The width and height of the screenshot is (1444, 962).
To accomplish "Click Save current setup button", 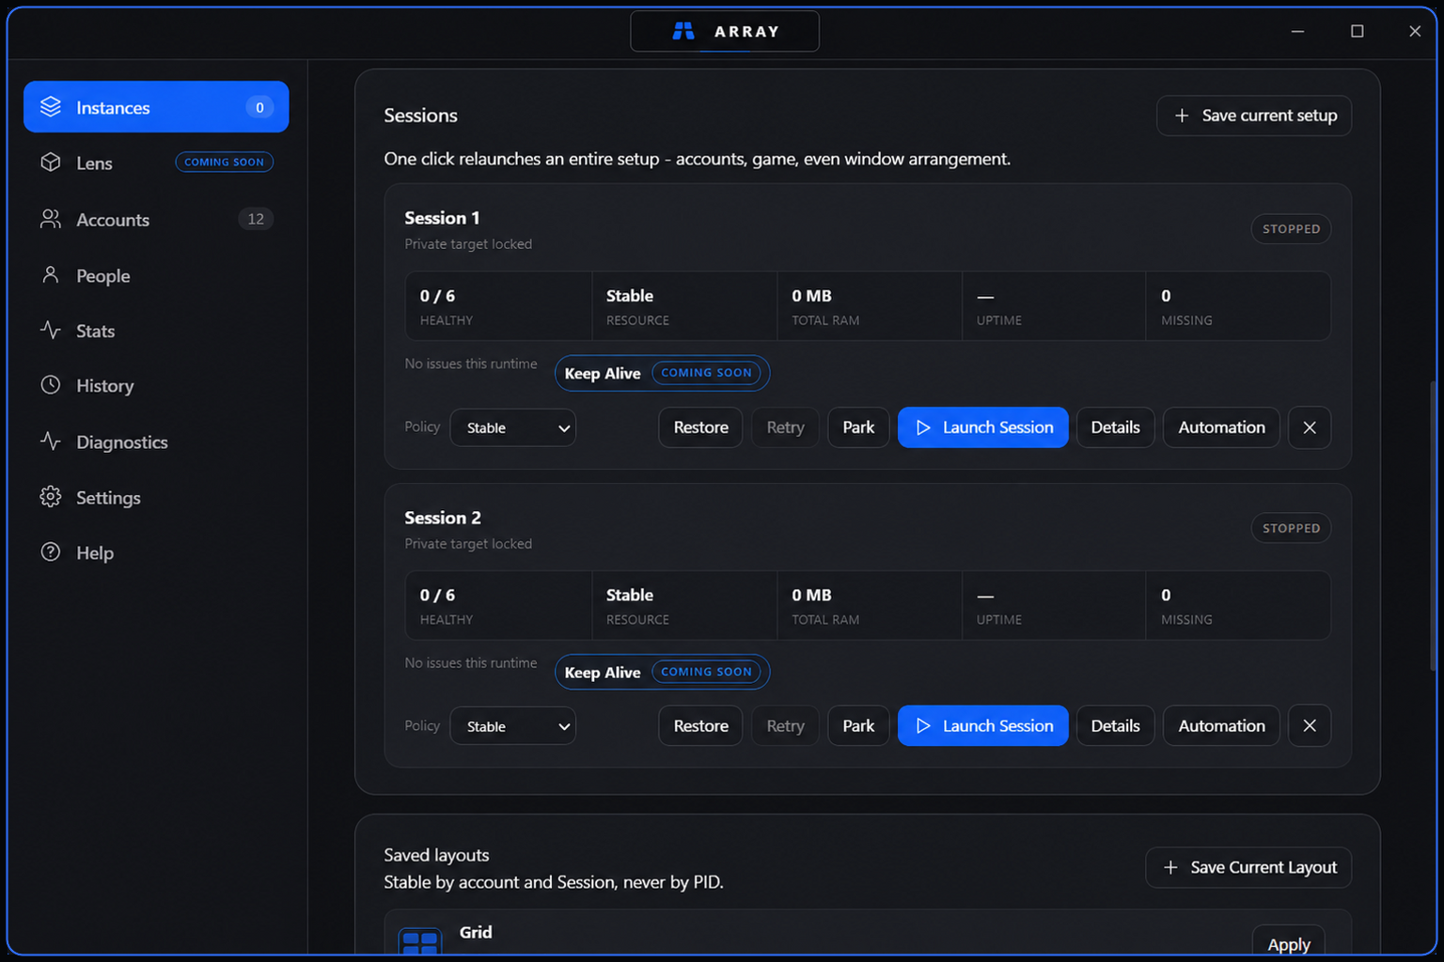I will click(x=1254, y=116).
